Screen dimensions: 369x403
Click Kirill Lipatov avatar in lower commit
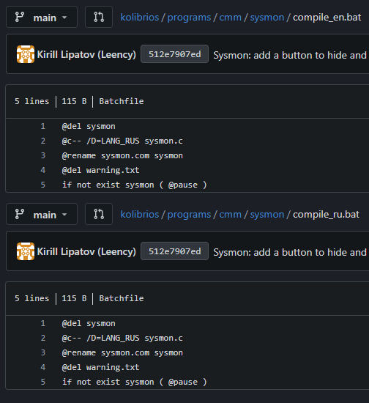(x=26, y=251)
